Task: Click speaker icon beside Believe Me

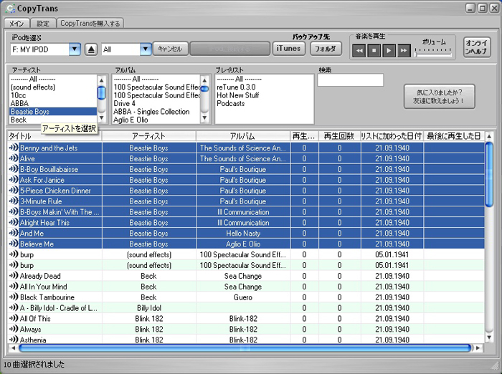Action: point(14,244)
